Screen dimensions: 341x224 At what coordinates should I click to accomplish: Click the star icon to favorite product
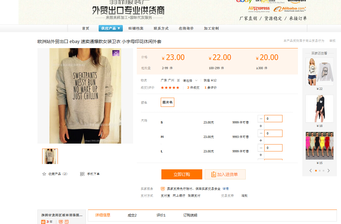click(44, 174)
